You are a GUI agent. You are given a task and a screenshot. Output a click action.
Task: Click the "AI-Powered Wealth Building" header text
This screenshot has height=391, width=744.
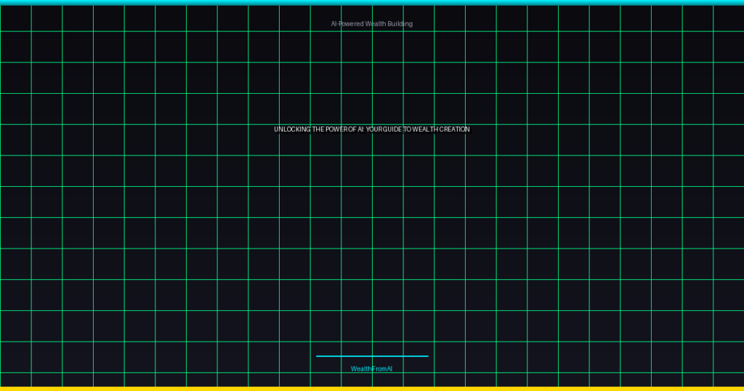(371, 24)
